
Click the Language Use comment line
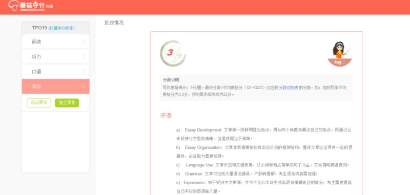tap(262, 165)
